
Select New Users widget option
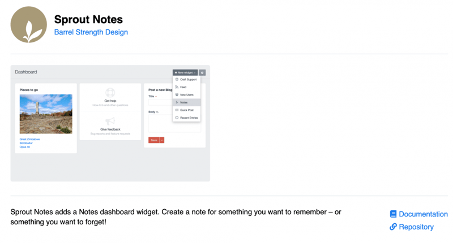[x=186, y=95]
